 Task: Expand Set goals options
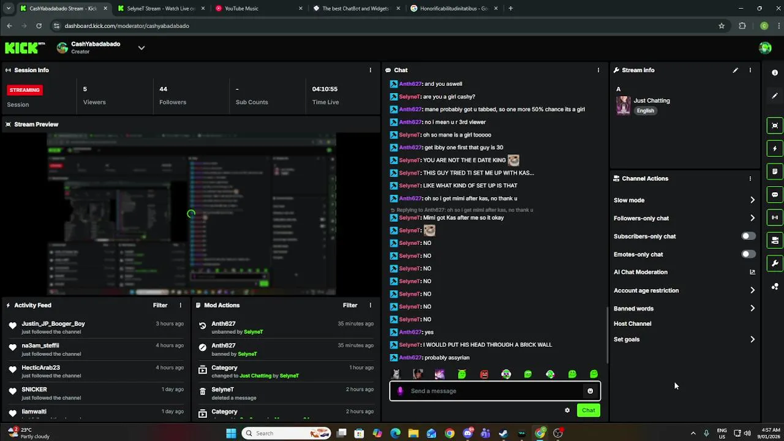coord(752,339)
